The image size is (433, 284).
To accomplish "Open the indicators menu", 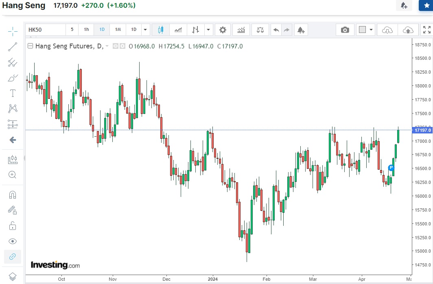I will pyautogui.click(x=241, y=30).
